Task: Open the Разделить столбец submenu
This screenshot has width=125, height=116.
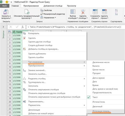Action: point(55,79)
